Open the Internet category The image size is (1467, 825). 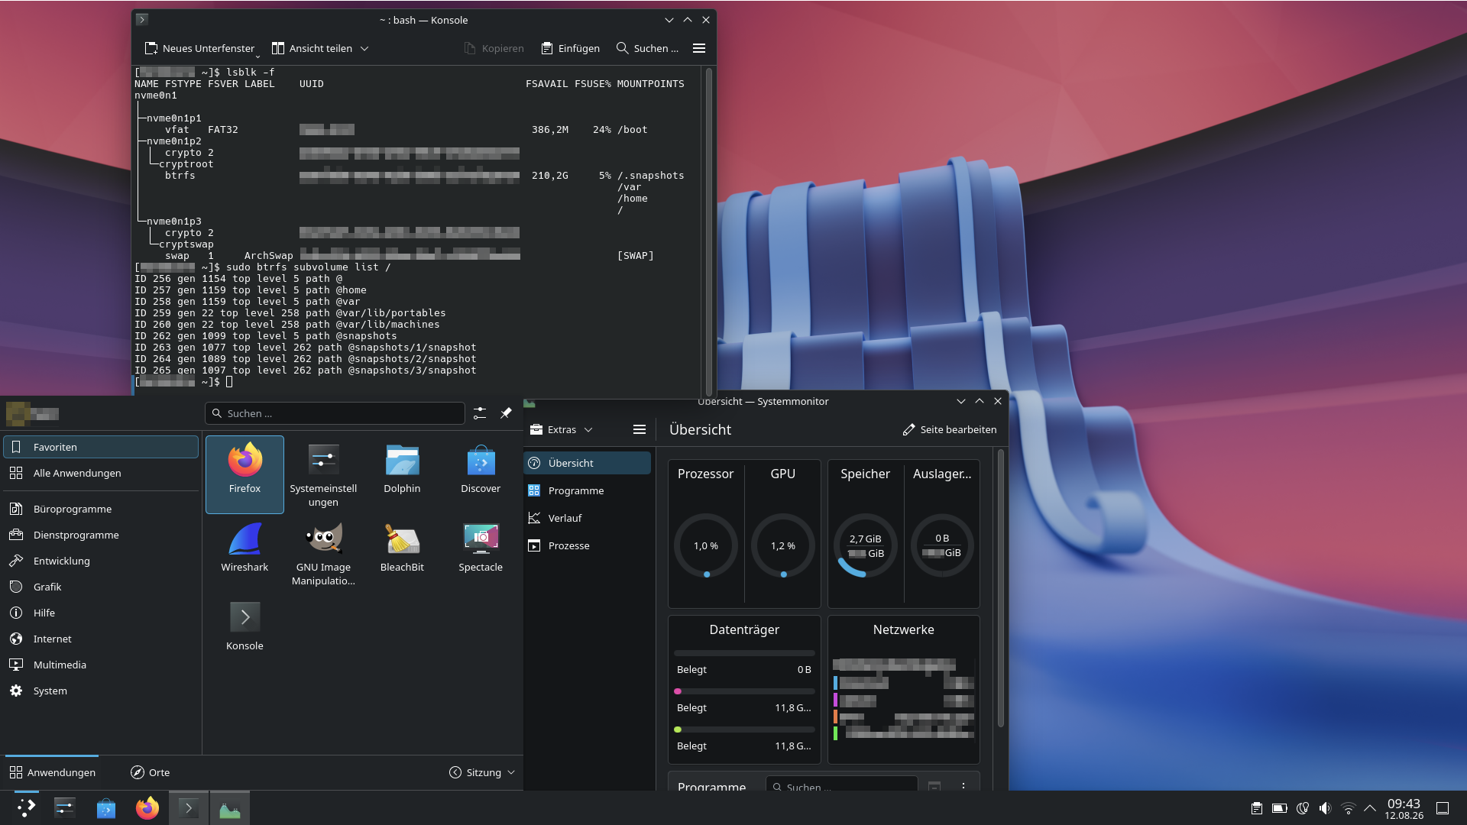tap(101, 639)
